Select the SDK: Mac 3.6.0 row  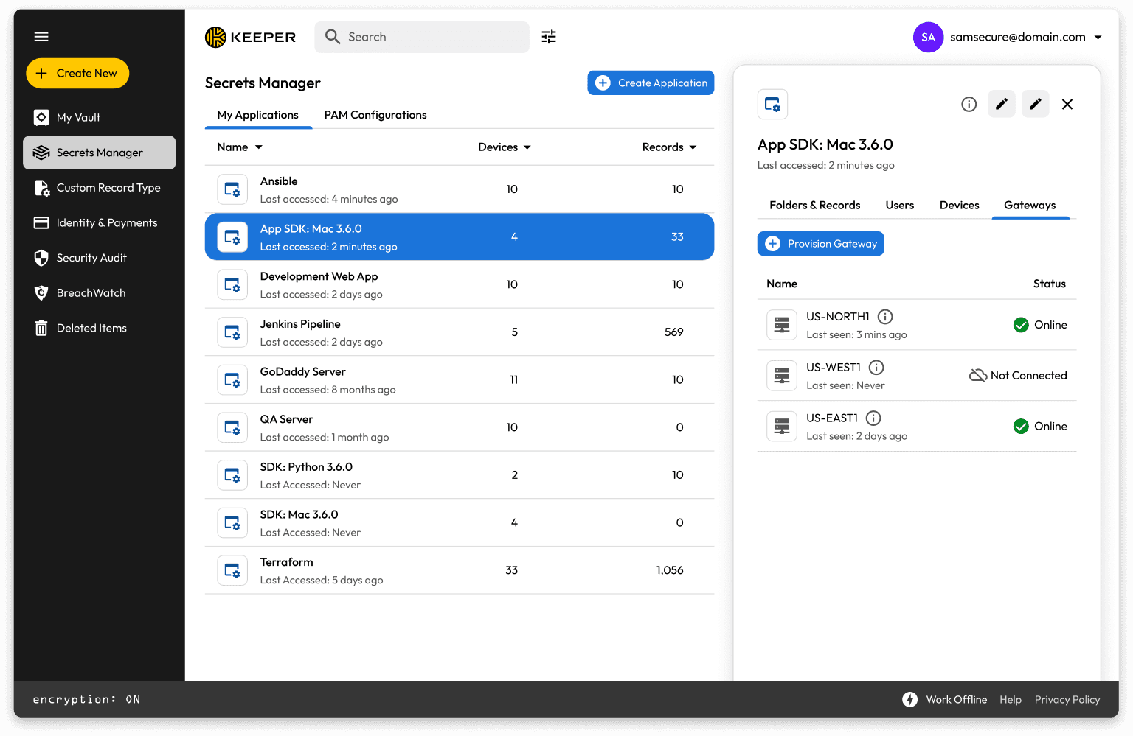[460, 523]
